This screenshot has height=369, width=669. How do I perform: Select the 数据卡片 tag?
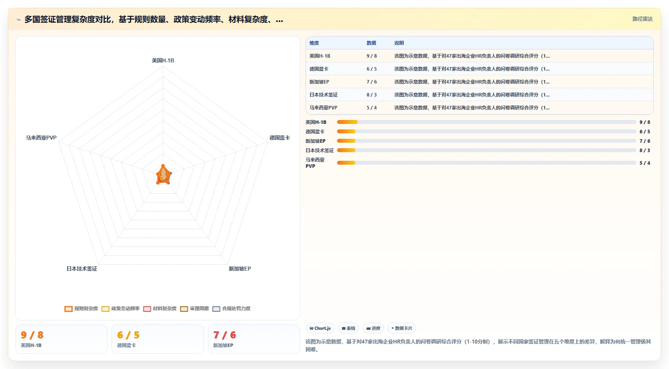pyautogui.click(x=402, y=328)
